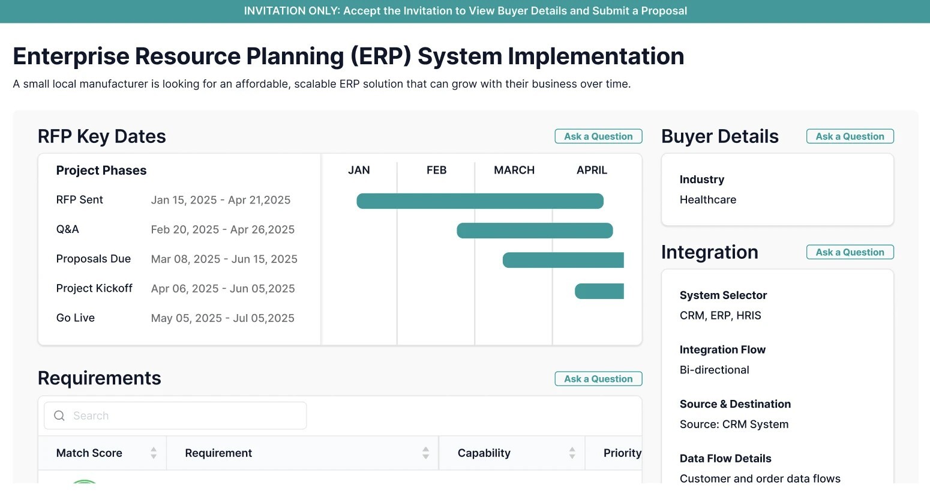
Task: Click Customer and order data flows text
Action: [x=760, y=479]
